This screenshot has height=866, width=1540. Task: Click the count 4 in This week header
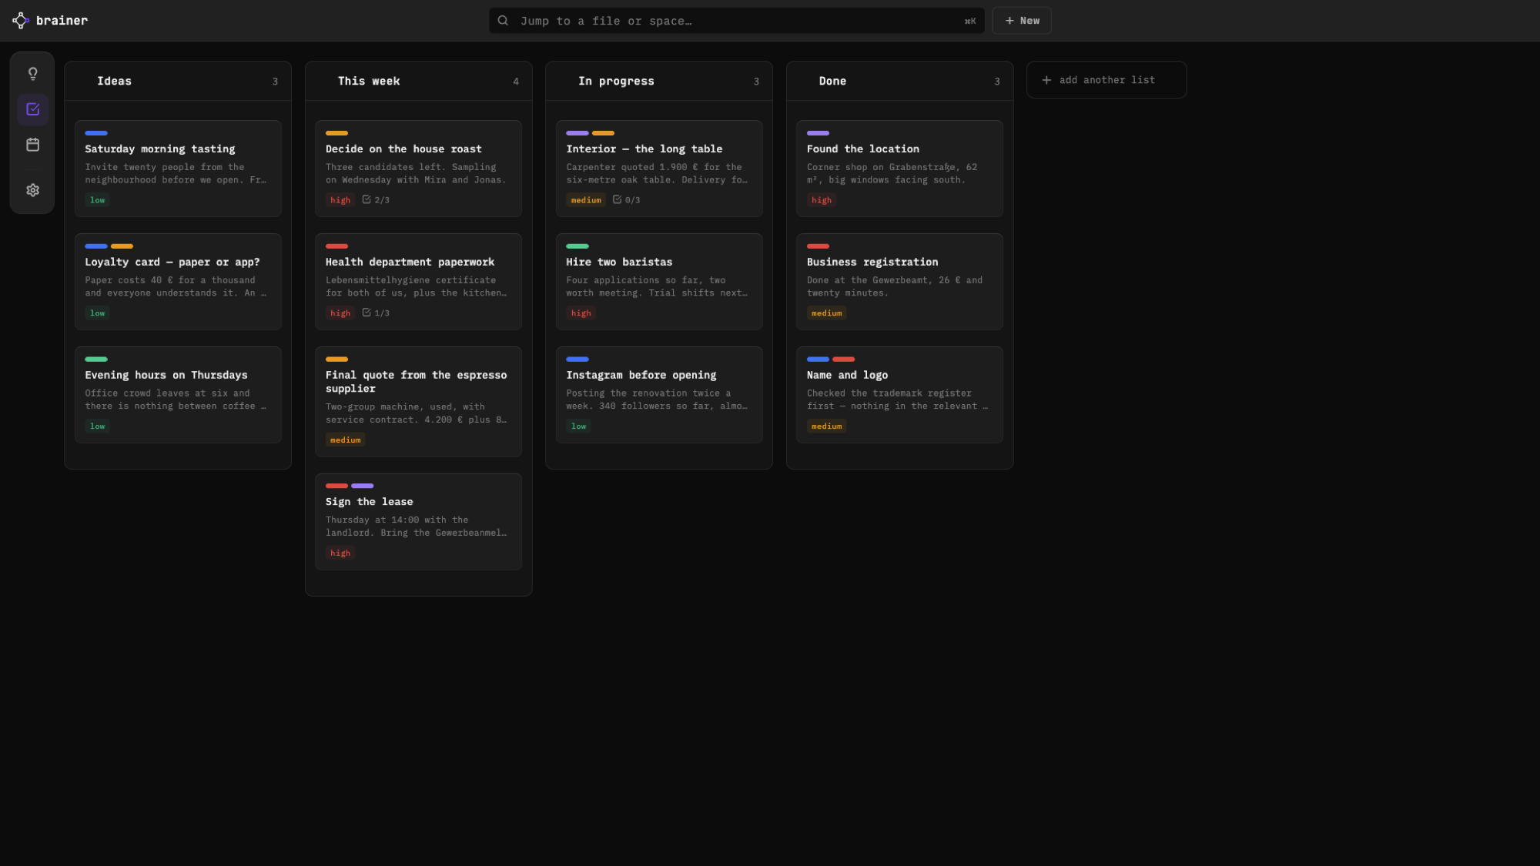(x=516, y=82)
